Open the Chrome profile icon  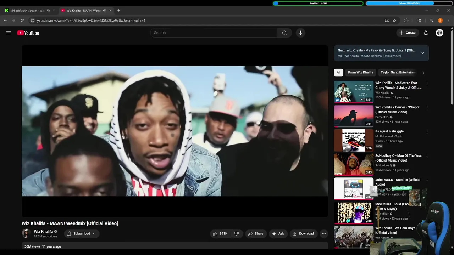[x=440, y=21]
